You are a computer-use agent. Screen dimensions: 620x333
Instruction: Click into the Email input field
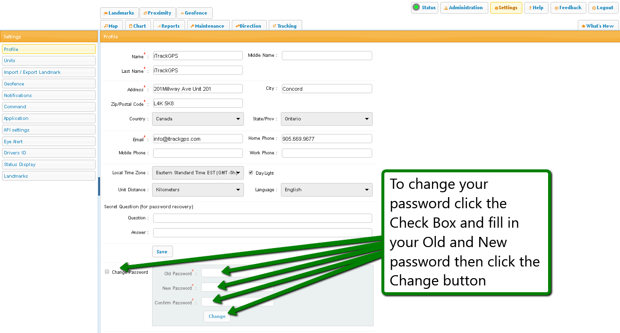tap(198, 139)
